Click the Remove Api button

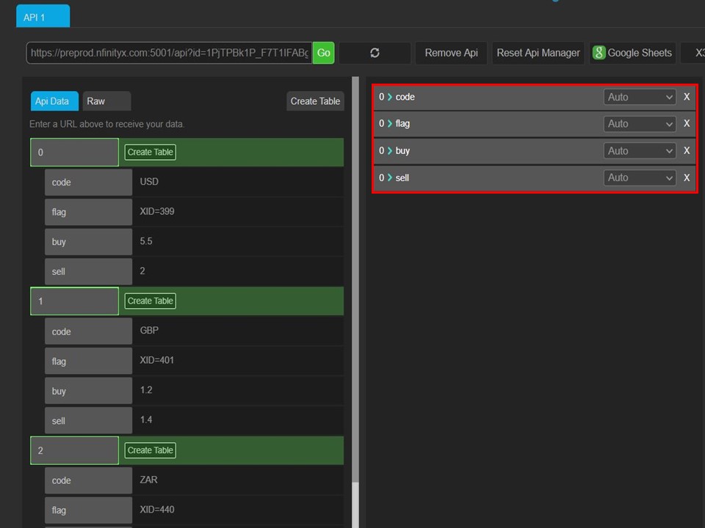pyautogui.click(x=451, y=53)
